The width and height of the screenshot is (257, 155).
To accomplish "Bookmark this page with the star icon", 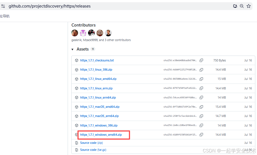I will 249,6.
